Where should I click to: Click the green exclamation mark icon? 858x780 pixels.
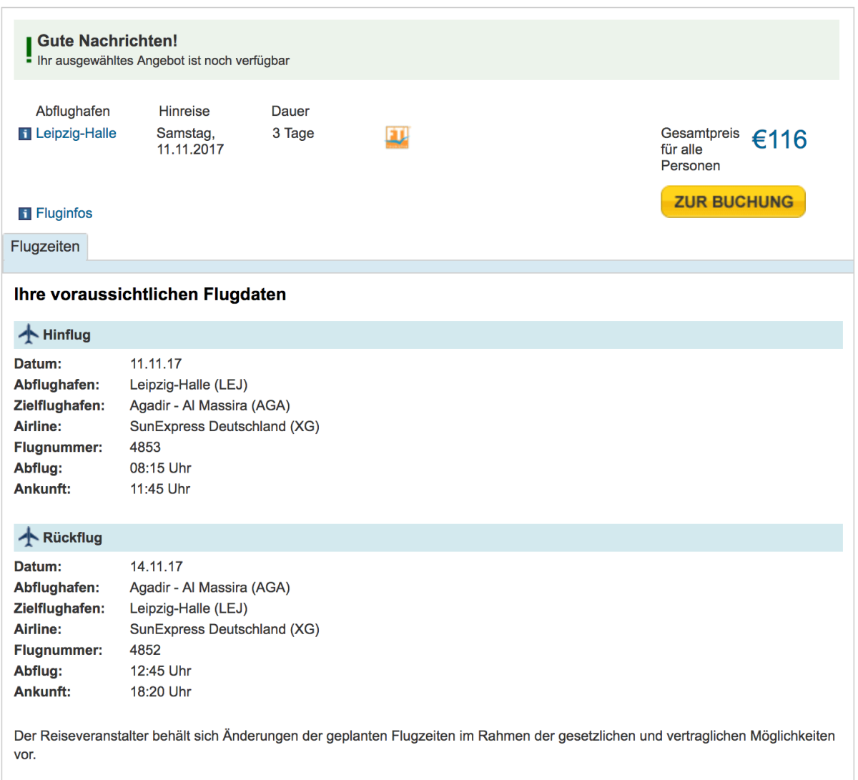point(28,50)
